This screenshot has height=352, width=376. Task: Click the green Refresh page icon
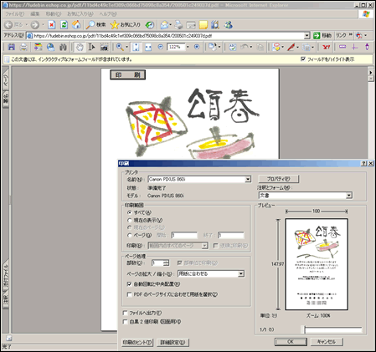click(x=64, y=25)
